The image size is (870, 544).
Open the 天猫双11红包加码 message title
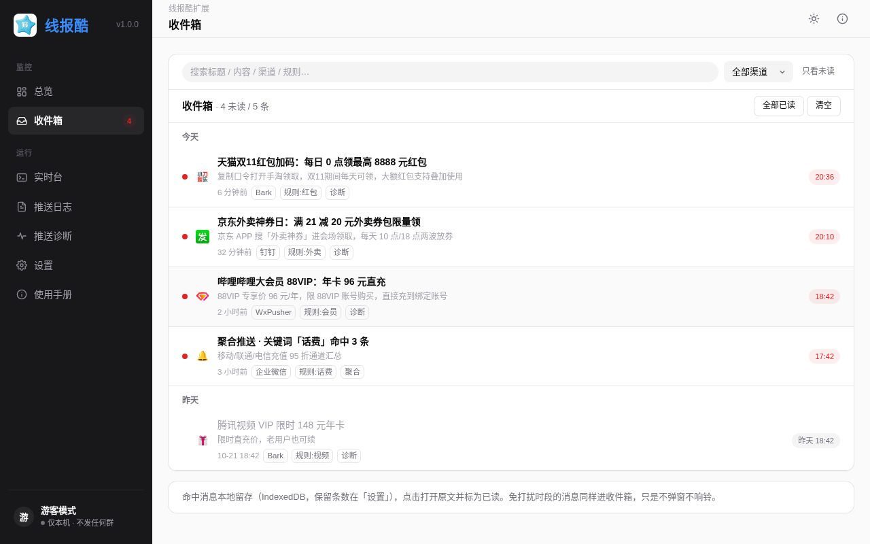[x=322, y=162]
